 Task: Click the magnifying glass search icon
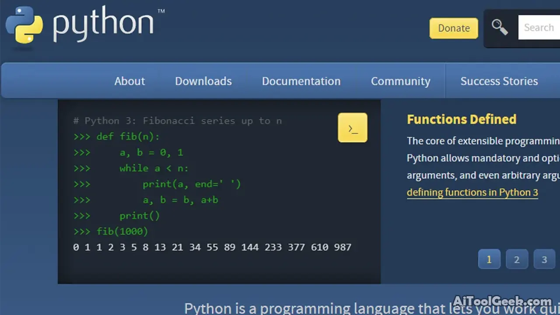pos(500,28)
